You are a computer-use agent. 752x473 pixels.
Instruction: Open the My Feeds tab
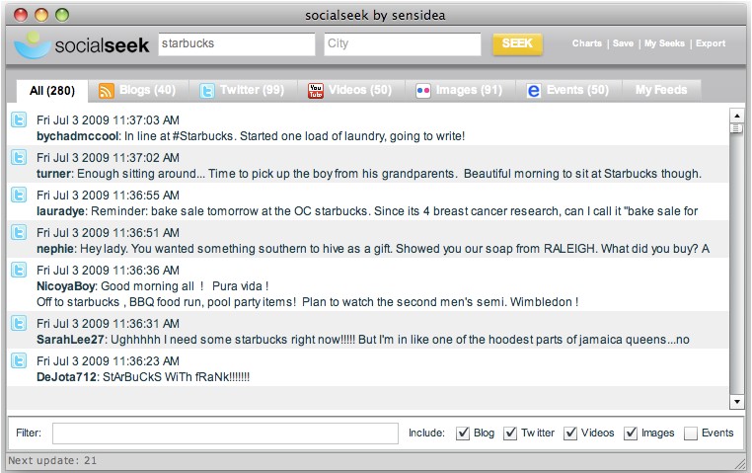(661, 90)
